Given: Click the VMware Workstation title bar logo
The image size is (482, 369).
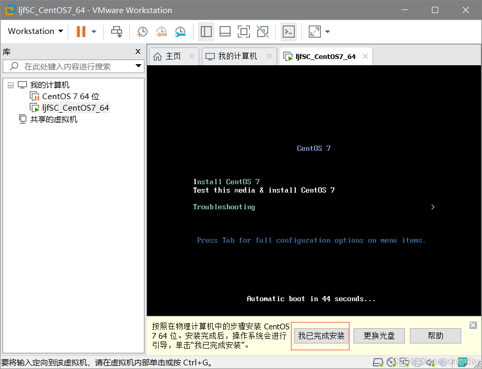Looking at the screenshot, I should [x=10, y=10].
